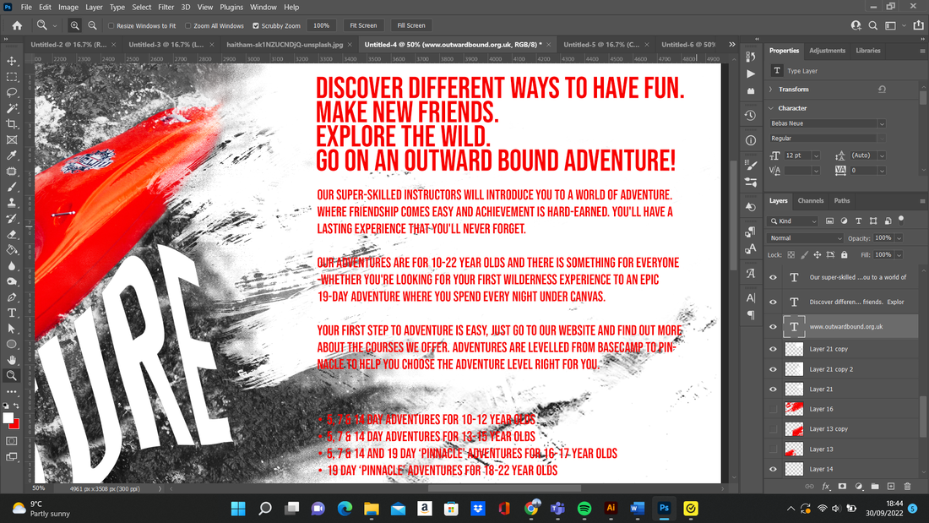Select the Hand tool

[11, 360]
